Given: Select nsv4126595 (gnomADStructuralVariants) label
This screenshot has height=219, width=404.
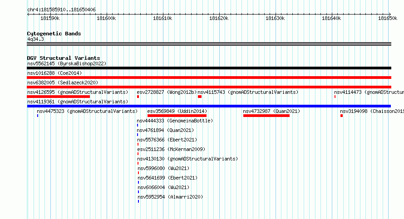Looking at the screenshot, I should 78,92.
